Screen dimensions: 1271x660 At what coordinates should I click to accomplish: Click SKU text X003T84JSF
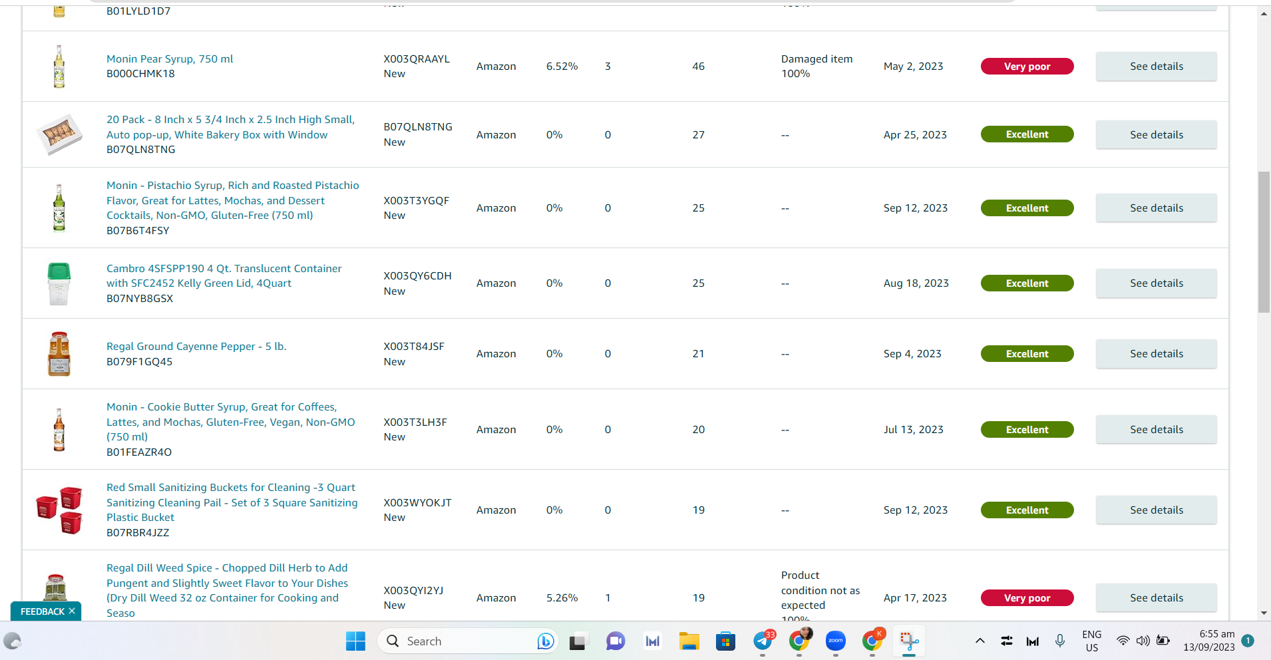[x=414, y=346]
